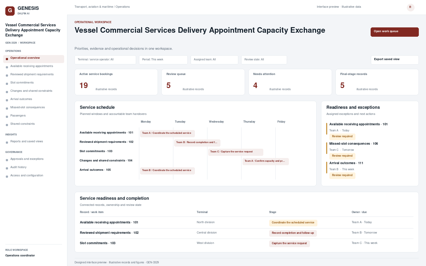The image size is (426, 266).
Task: Click the Genesis G logo icon
Action: coord(10,11)
